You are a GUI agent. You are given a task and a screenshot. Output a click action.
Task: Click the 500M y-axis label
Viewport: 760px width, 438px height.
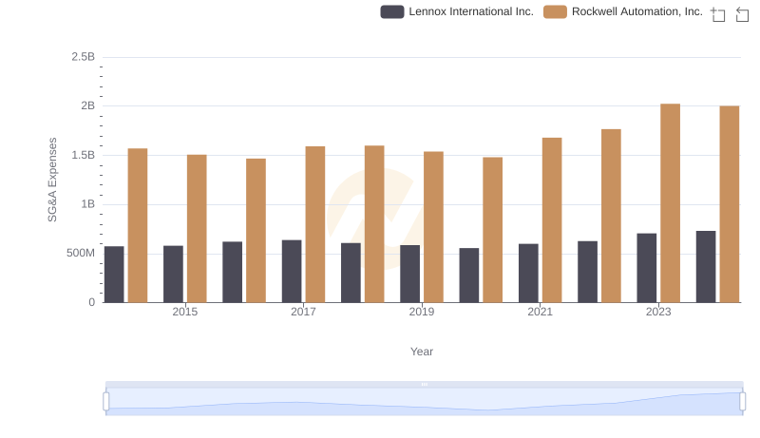81,253
